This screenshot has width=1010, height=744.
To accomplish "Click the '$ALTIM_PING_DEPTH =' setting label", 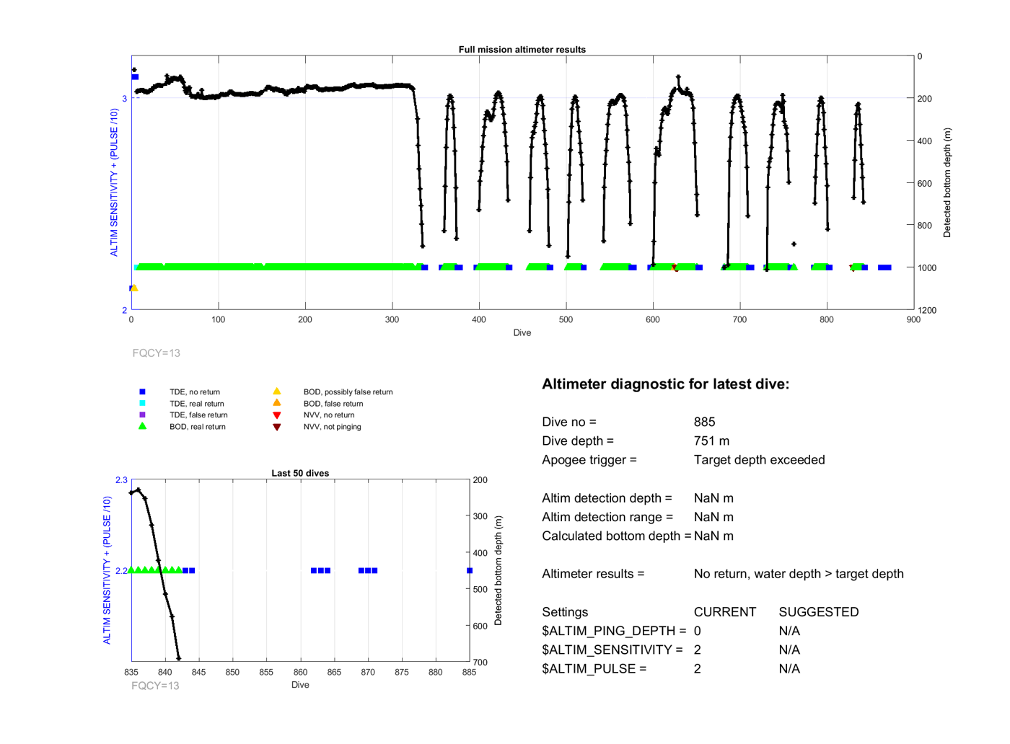I will click(x=614, y=631).
